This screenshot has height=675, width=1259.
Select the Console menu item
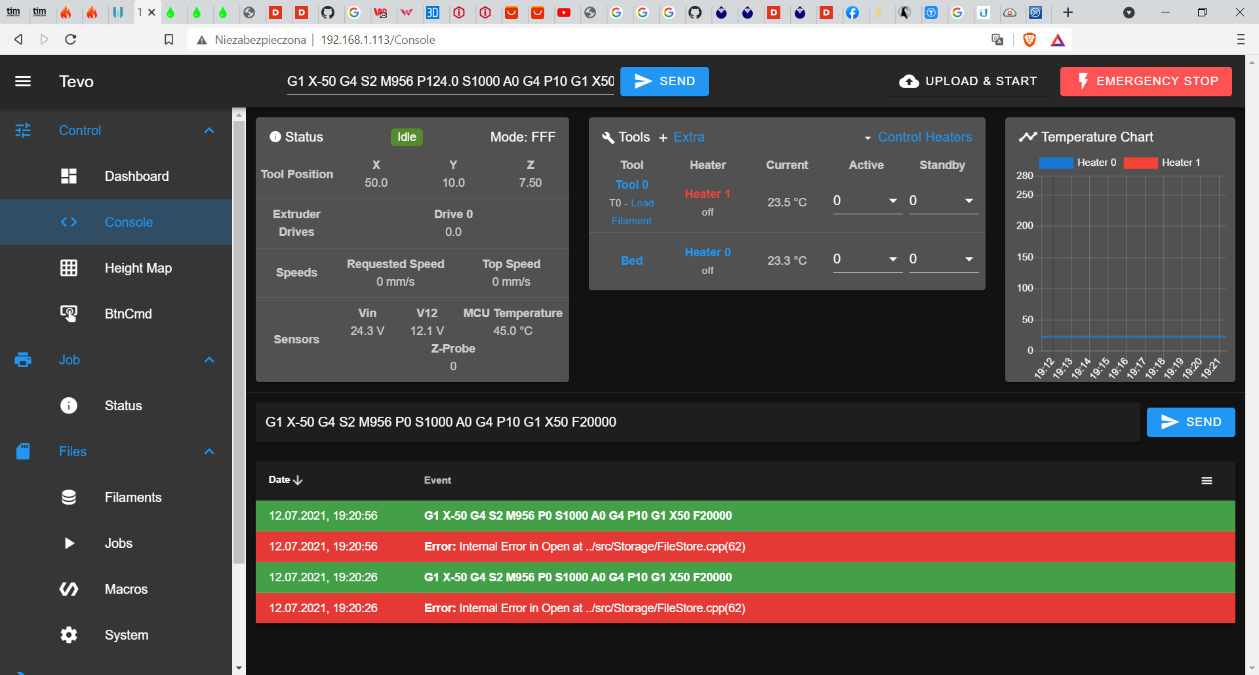pos(116,222)
